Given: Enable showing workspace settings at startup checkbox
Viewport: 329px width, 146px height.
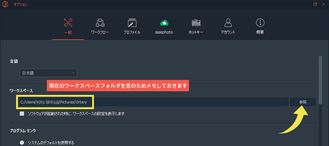Looking at the screenshot, I should (22, 114).
